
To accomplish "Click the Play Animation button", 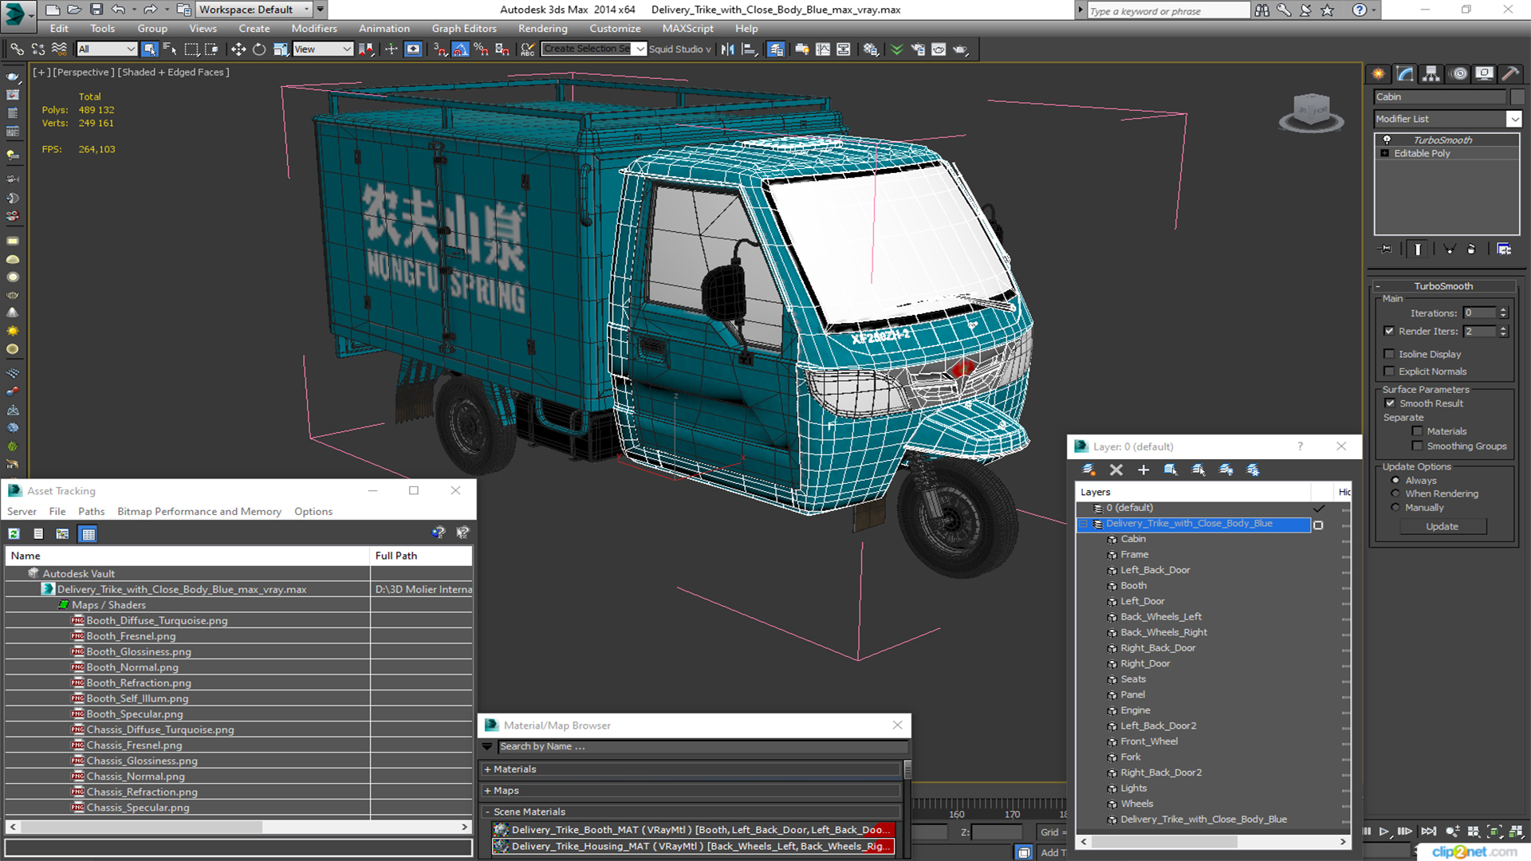I will pyautogui.click(x=1384, y=832).
